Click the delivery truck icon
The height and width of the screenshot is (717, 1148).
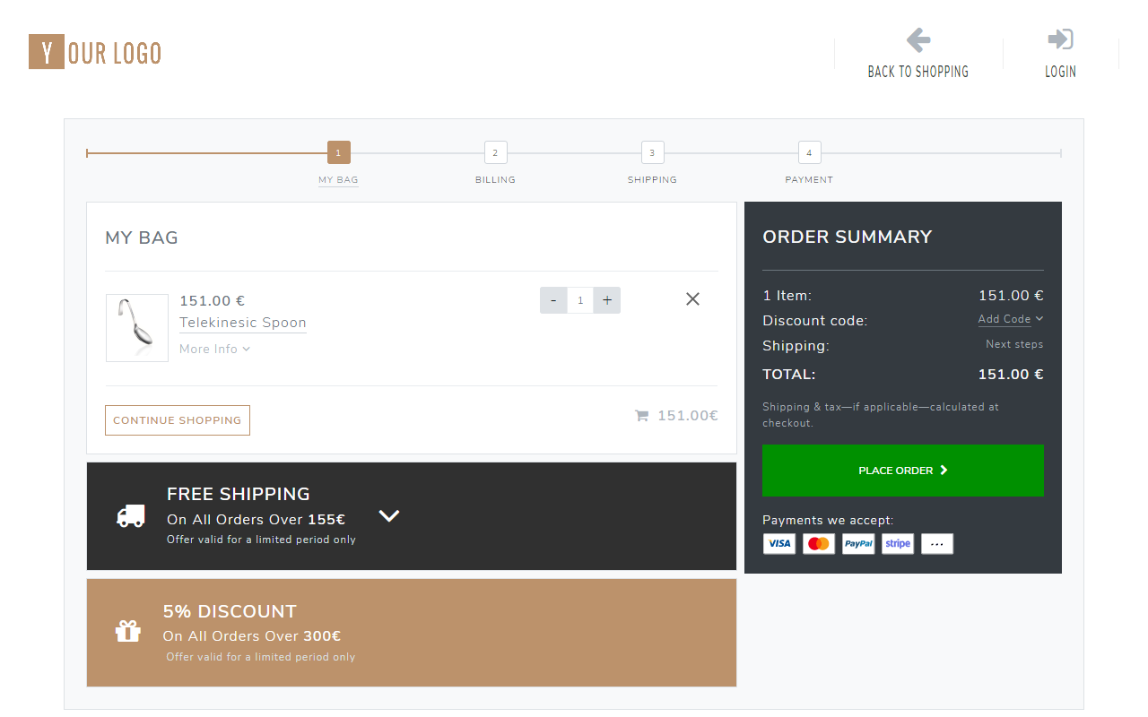(x=131, y=515)
